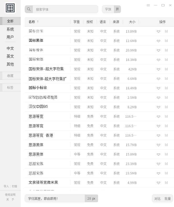Click compare icon for 思源宋体 23.3MB

coord(166,164)
